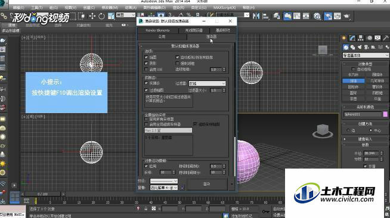Open named selection sets dropdown in toolbar

pos(233,15)
